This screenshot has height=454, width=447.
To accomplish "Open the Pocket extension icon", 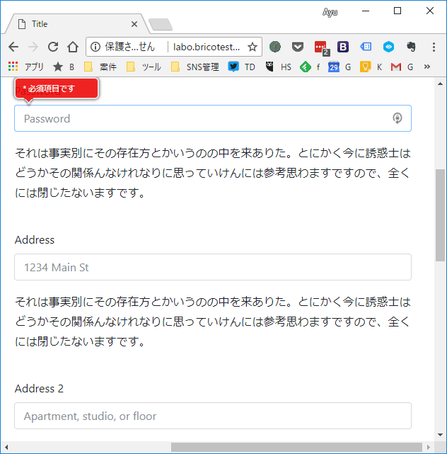I will (298, 47).
